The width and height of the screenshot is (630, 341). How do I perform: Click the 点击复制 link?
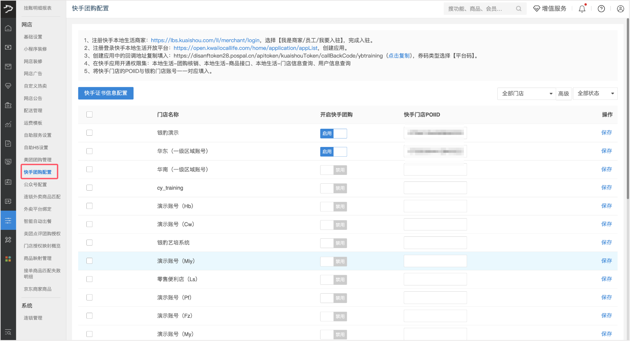click(399, 56)
